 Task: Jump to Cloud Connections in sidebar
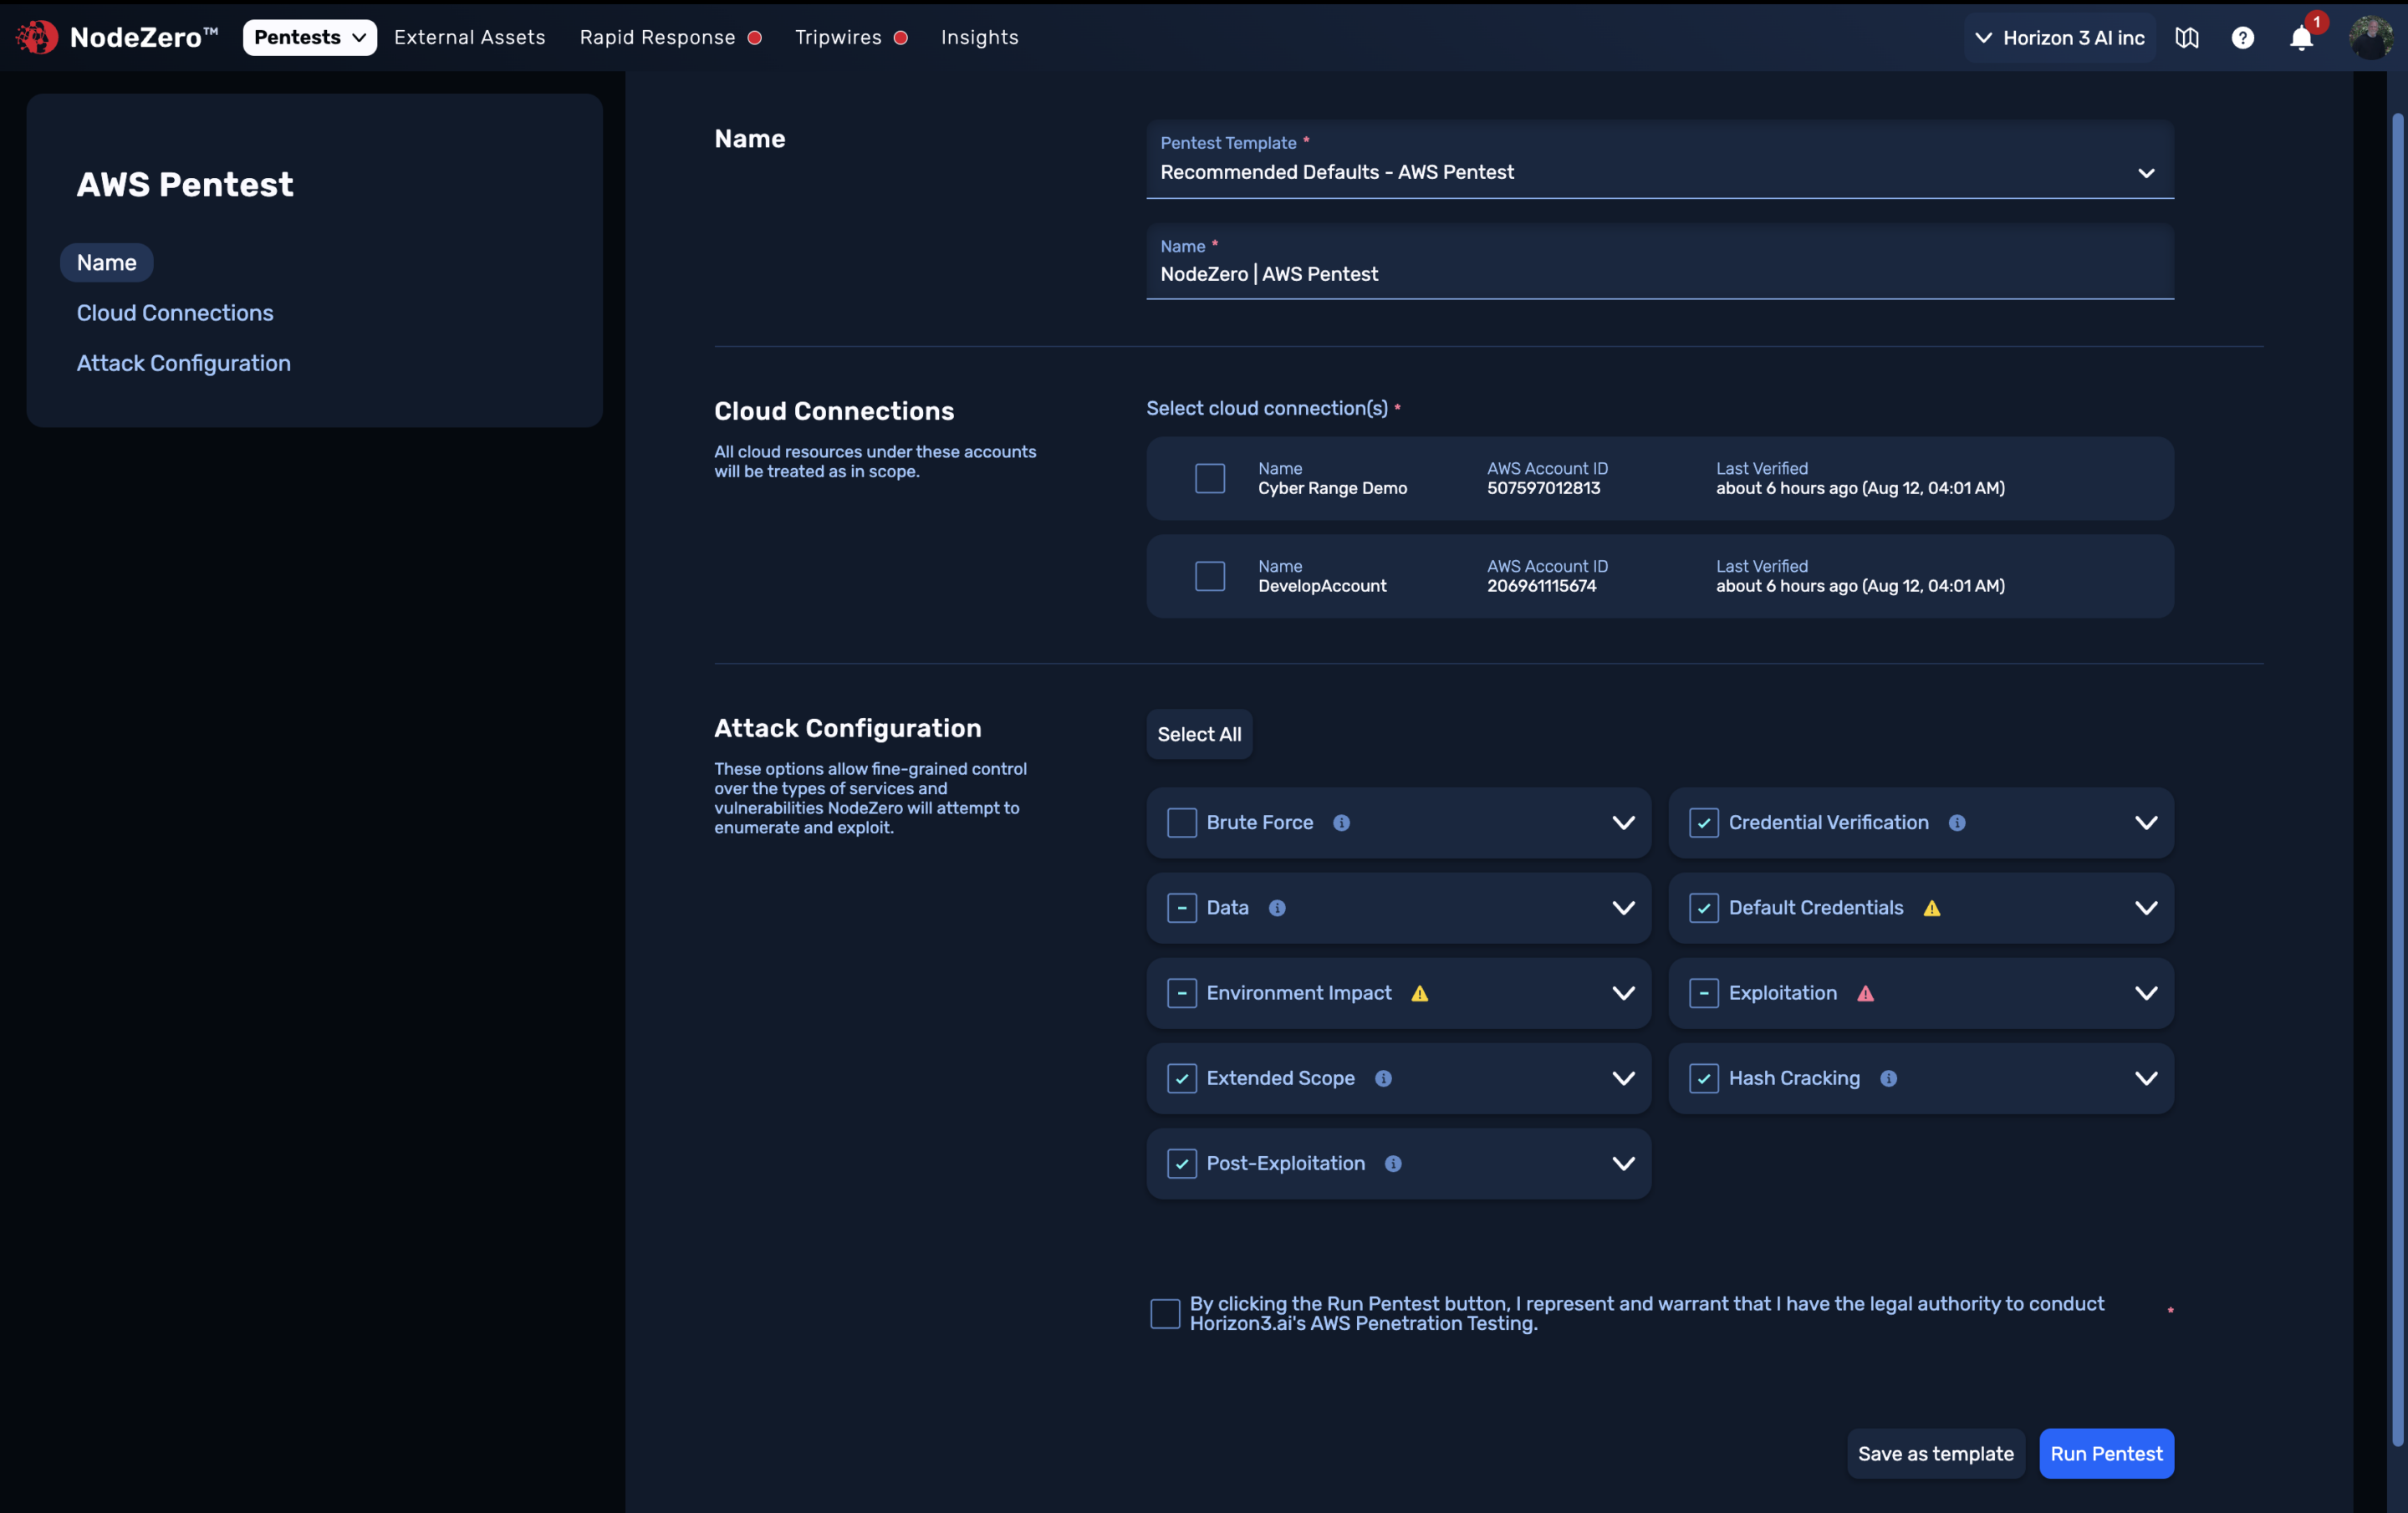pos(175,313)
